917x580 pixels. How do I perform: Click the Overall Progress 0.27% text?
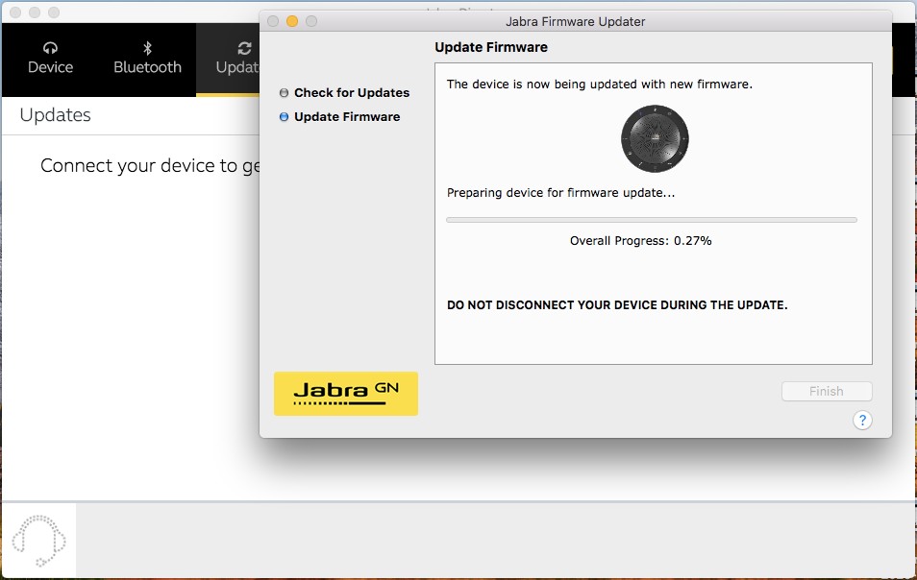(x=640, y=241)
